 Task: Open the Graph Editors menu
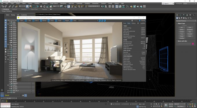point(54,3)
